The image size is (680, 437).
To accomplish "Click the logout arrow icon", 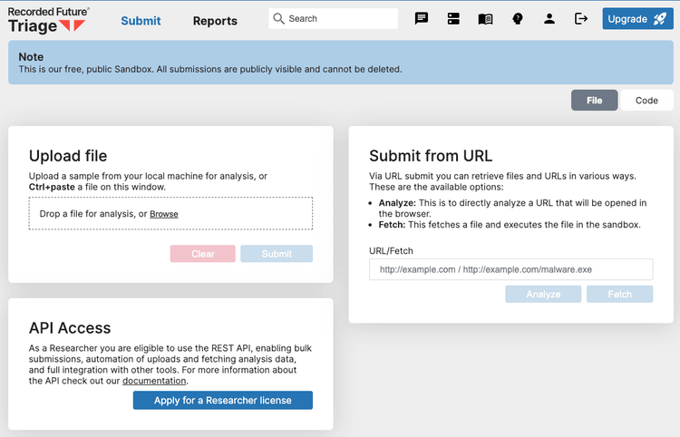I will tap(581, 19).
